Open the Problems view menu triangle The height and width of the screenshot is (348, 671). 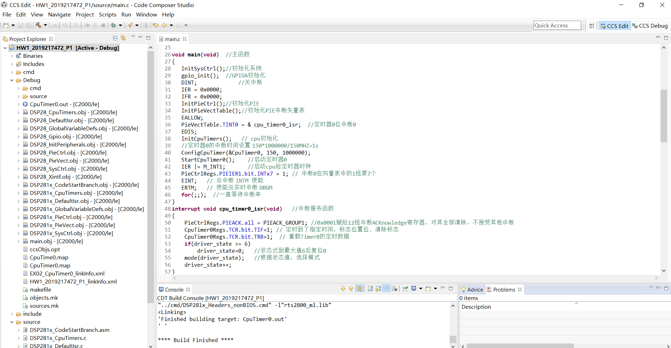tap(651, 287)
